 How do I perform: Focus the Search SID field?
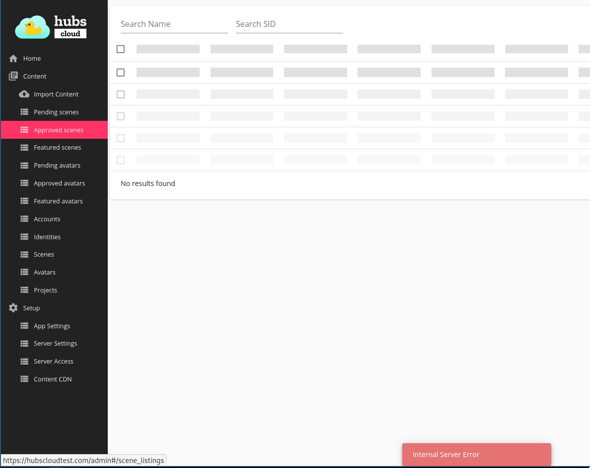click(290, 24)
